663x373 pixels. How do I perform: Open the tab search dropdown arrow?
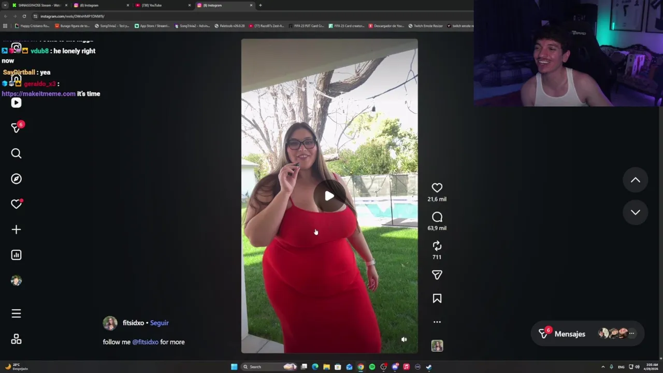click(6, 5)
